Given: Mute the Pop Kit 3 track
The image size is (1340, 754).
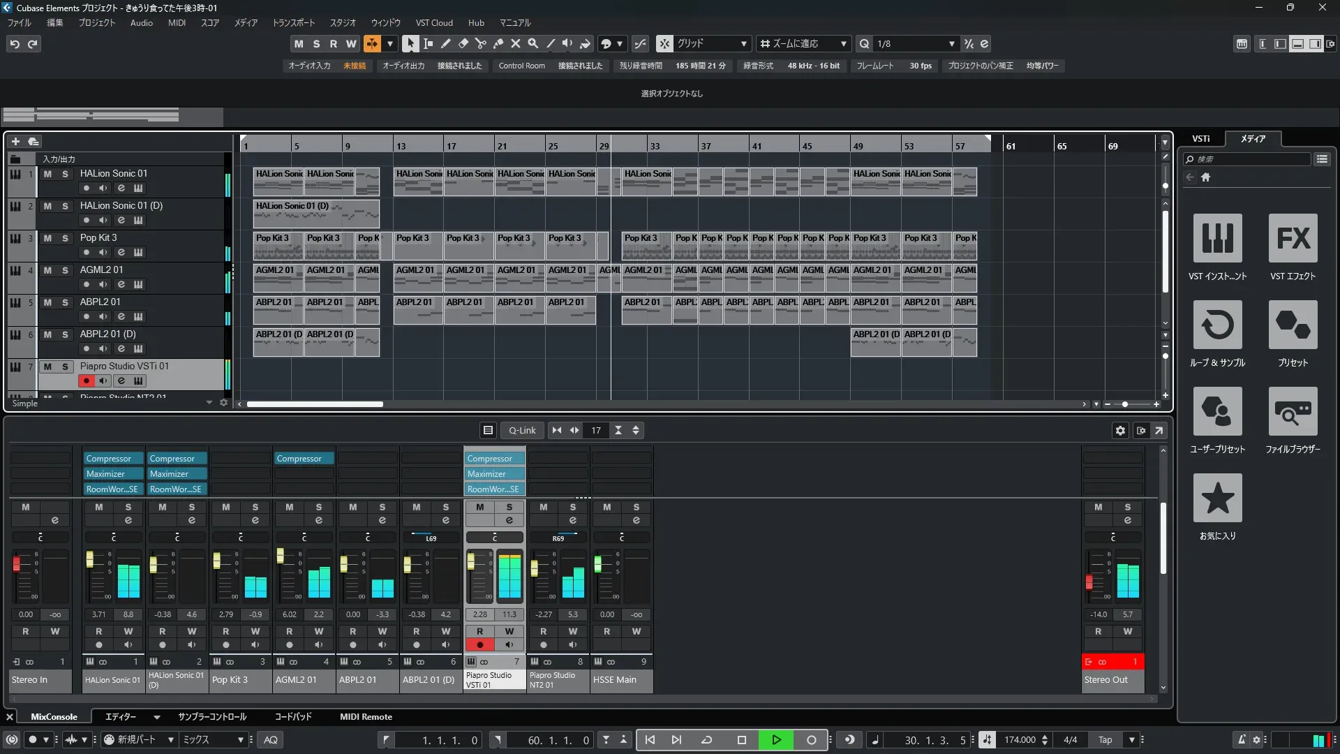Looking at the screenshot, I should [47, 238].
